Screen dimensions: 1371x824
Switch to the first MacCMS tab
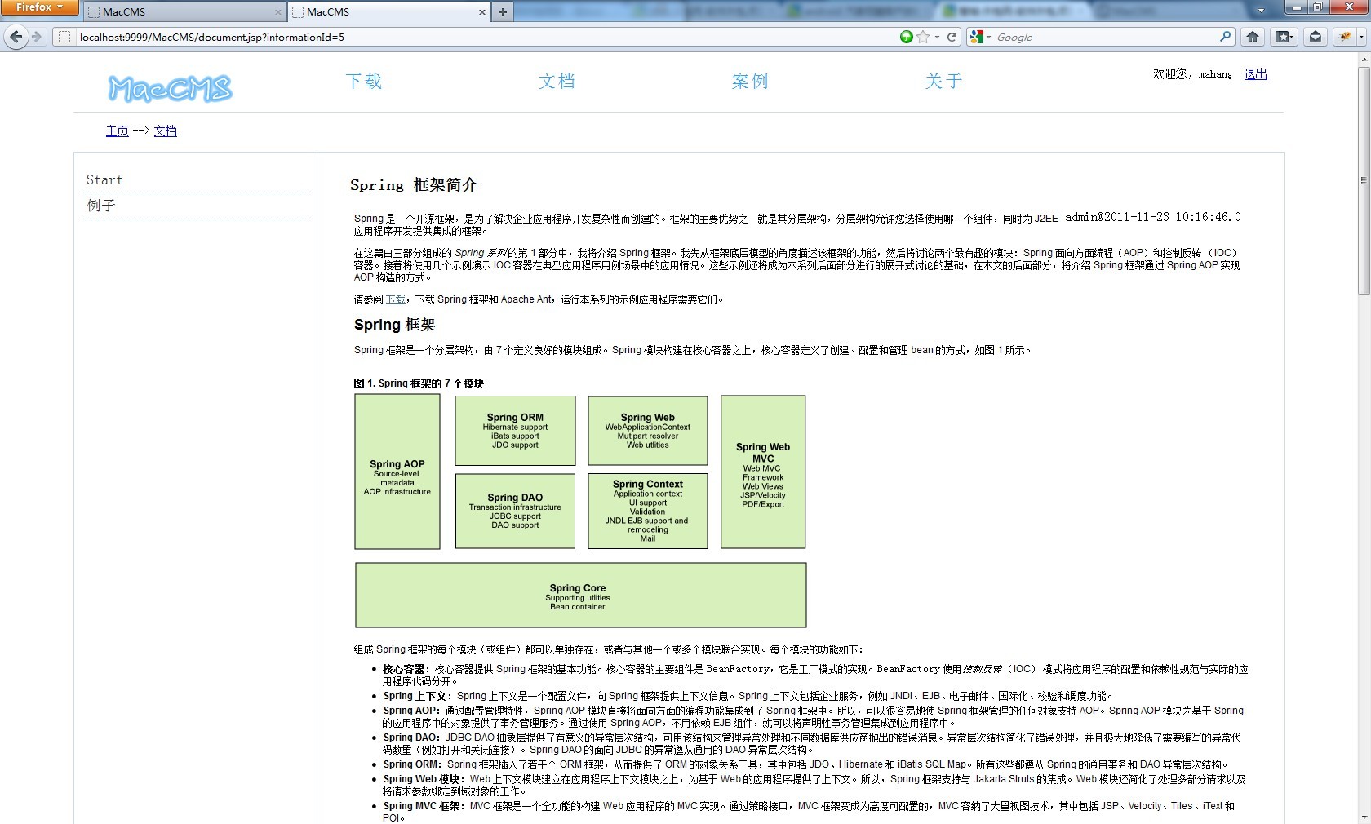[x=184, y=12]
